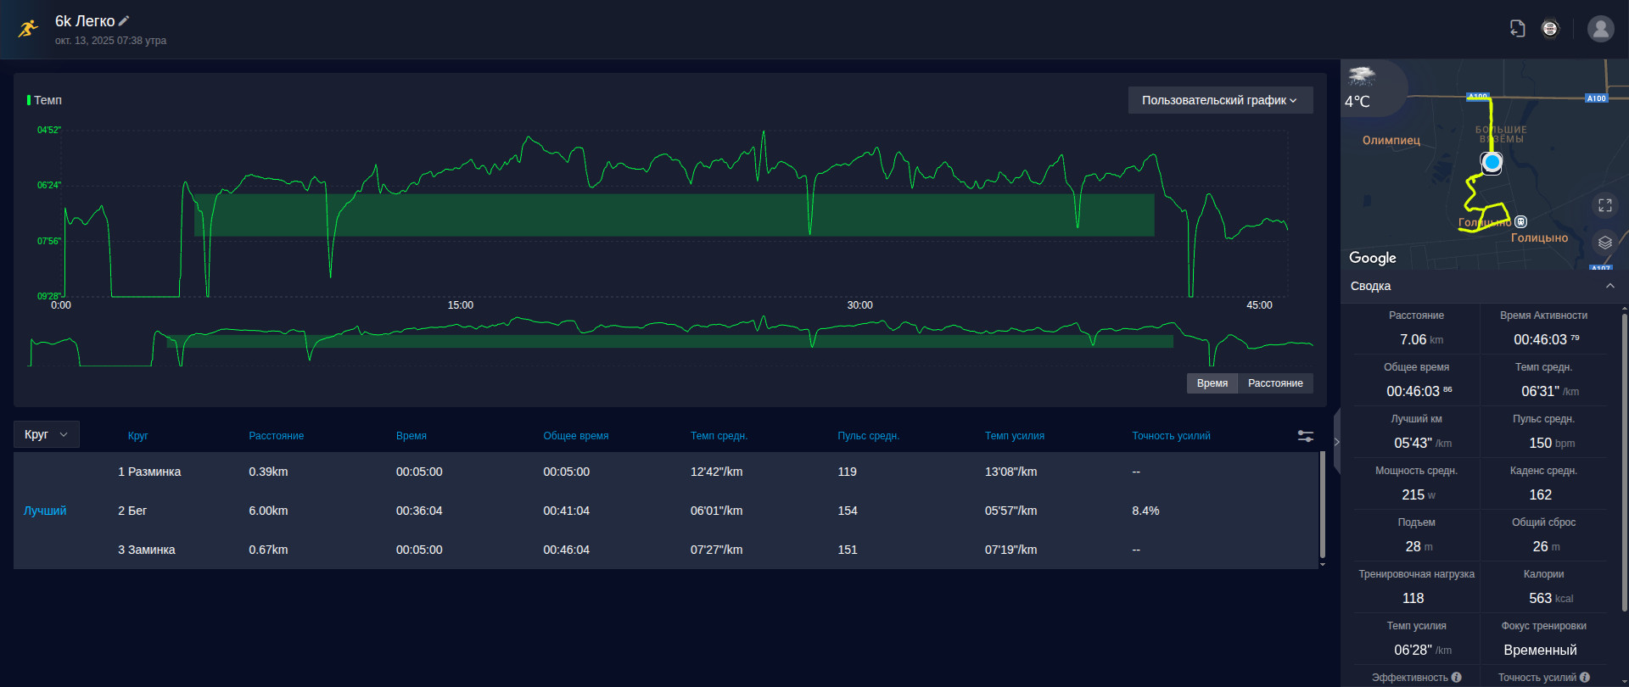The width and height of the screenshot is (1629, 687).
Task: Switch chart axis to Время
Action: tap(1212, 383)
